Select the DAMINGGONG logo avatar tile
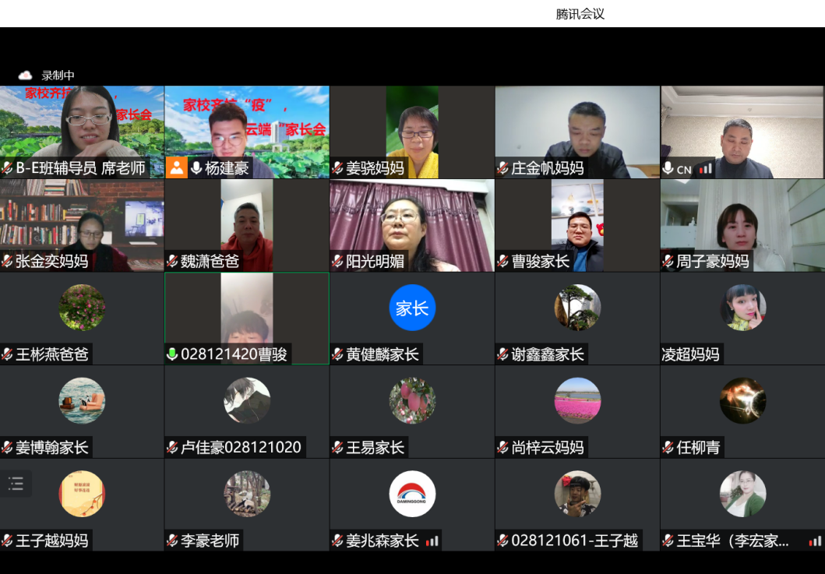Image resolution: width=825 pixels, height=574 pixels. [x=412, y=494]
